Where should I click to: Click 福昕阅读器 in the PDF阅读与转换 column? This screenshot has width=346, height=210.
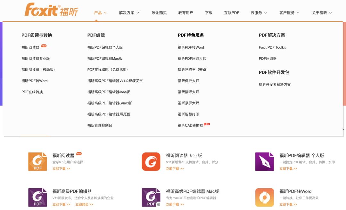pyautogui.click(x=30, y=47)
